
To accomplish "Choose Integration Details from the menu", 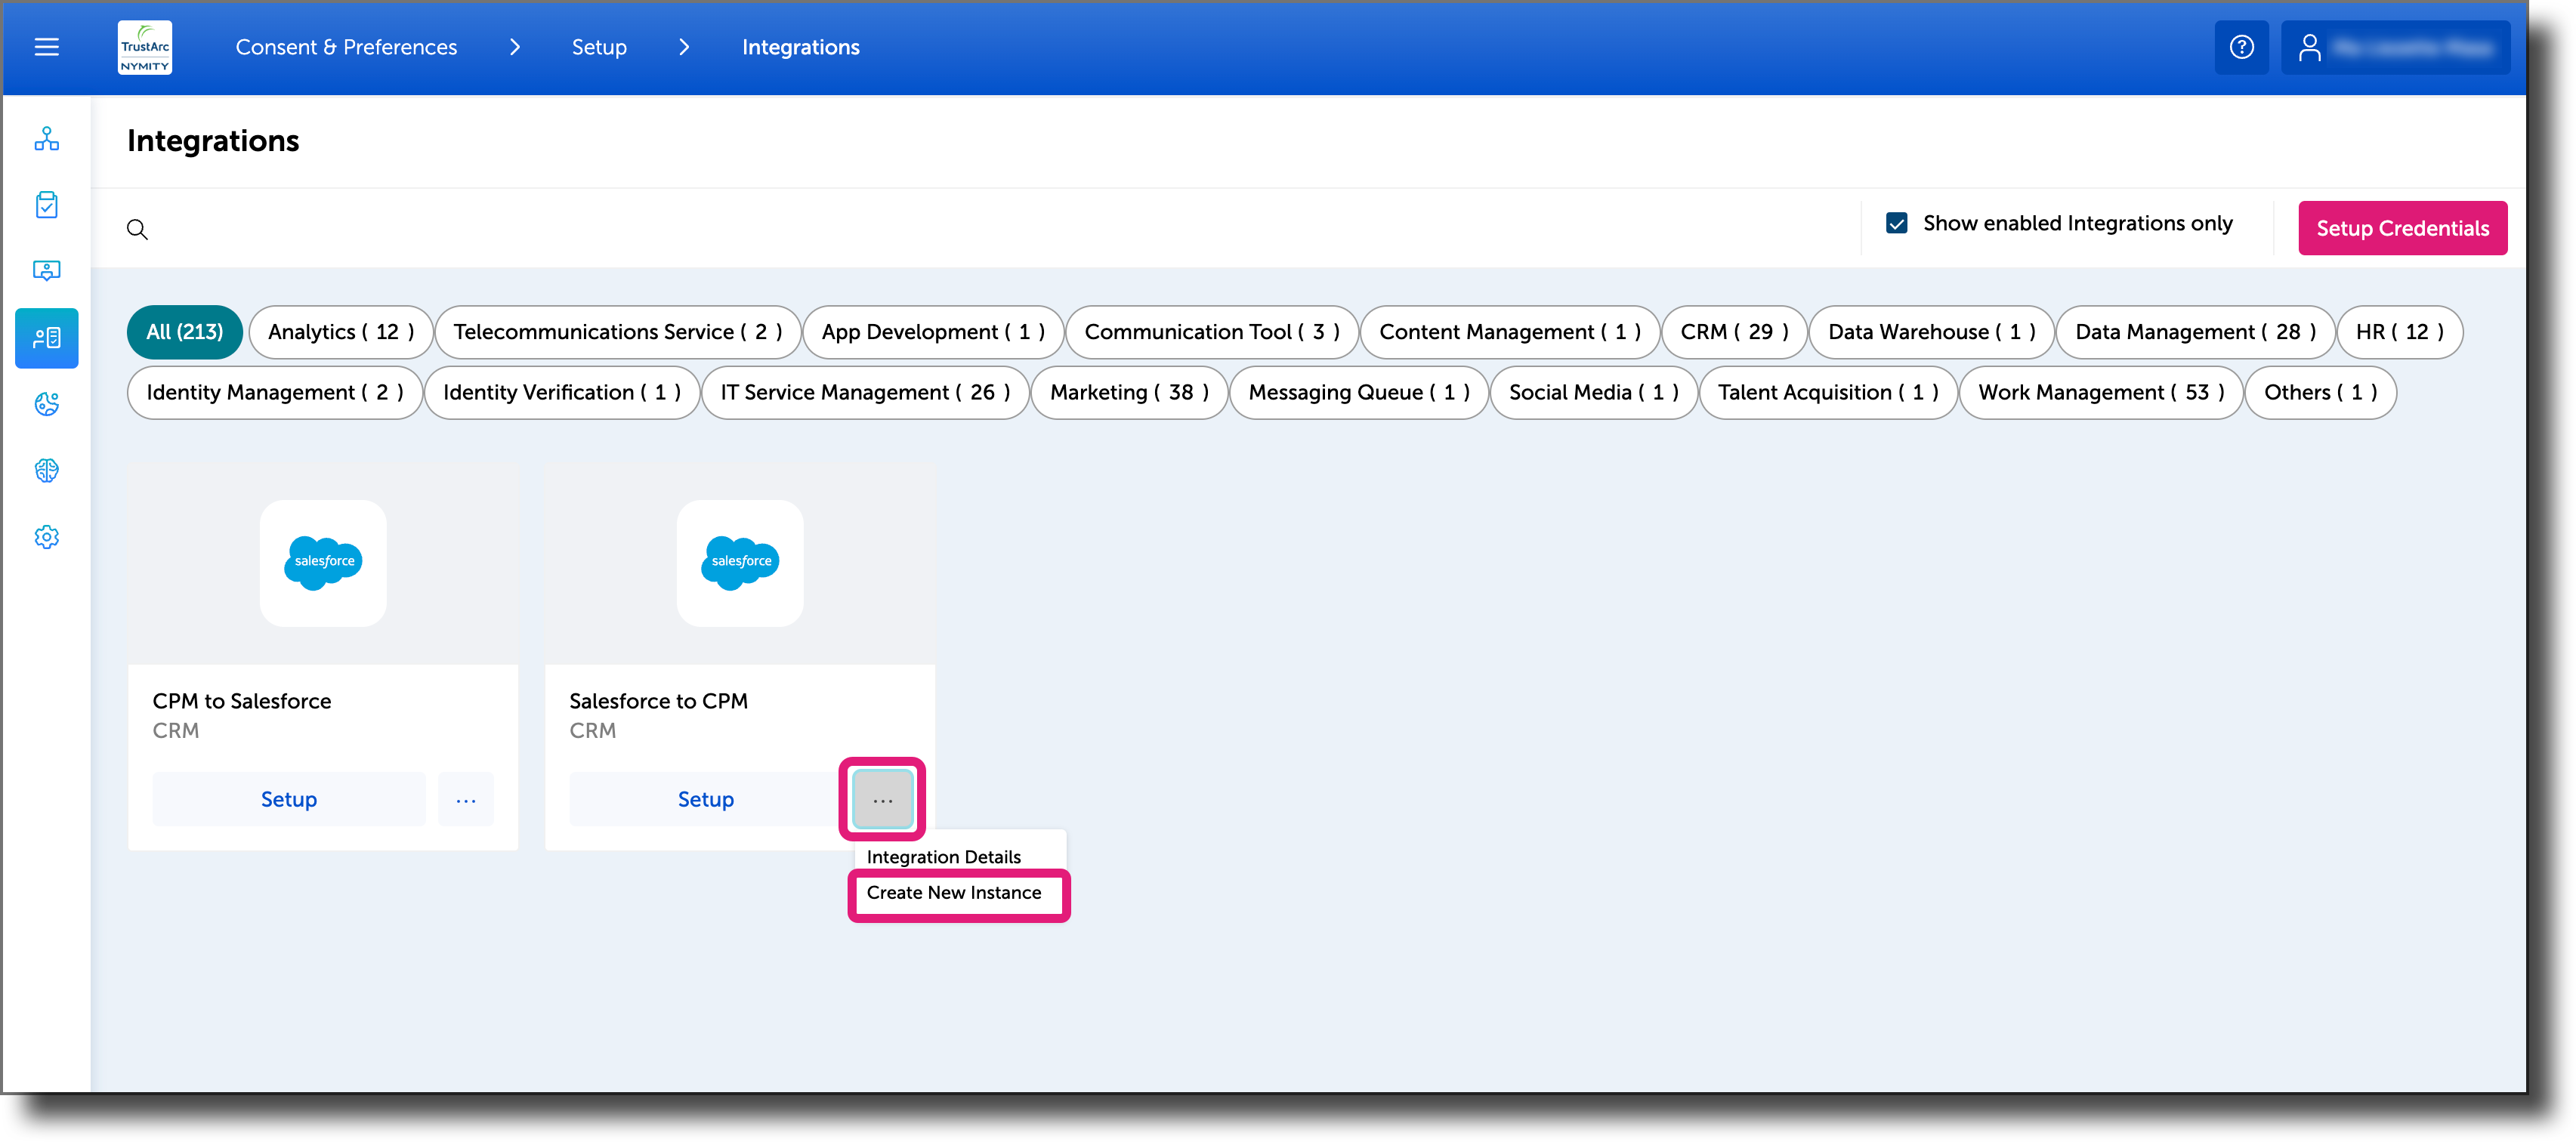I will [944, 856].
